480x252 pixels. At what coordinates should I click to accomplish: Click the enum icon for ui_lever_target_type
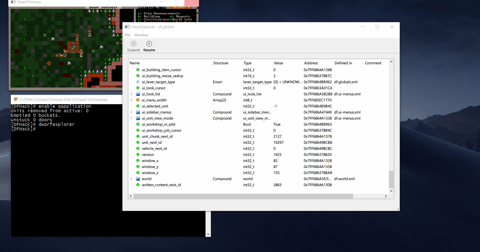[138, 82]
